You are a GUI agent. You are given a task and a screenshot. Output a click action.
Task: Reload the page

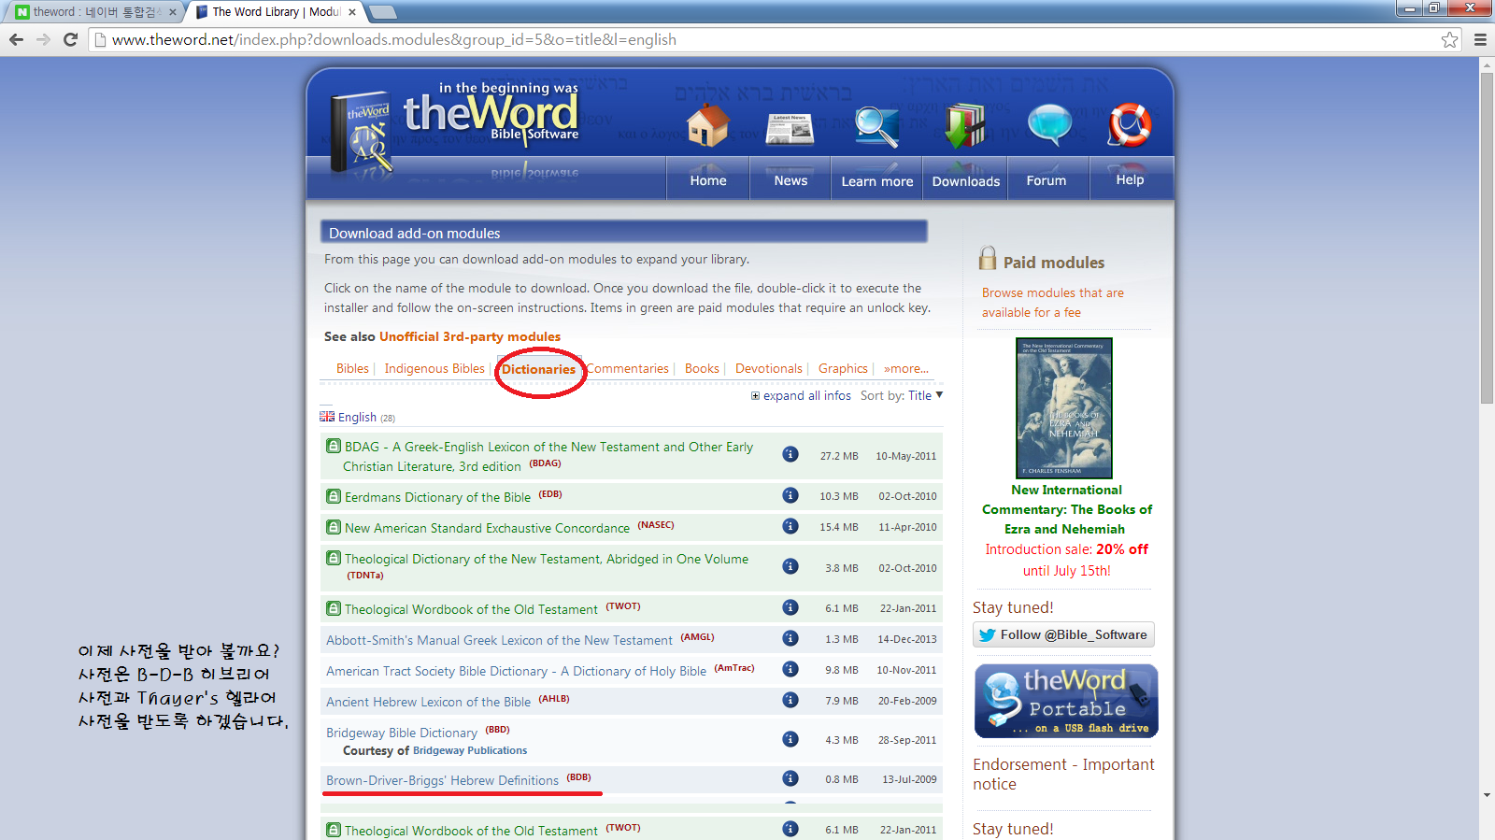tap(70, 39)
